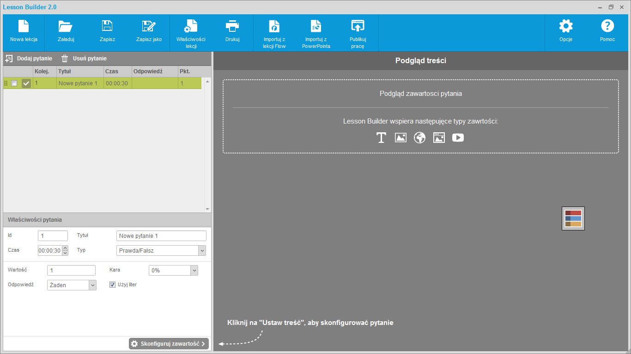Screen dimensions: 631x354
Task: Click the Właściwości pytania panel header
Action: (x=107, y=220)
